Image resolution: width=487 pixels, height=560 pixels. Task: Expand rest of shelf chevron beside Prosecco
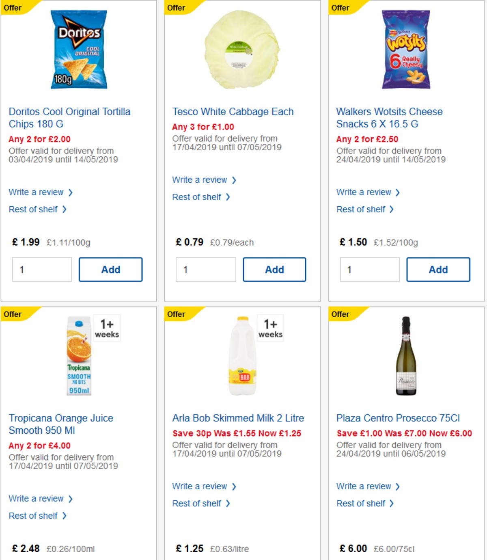pos(392,503)
